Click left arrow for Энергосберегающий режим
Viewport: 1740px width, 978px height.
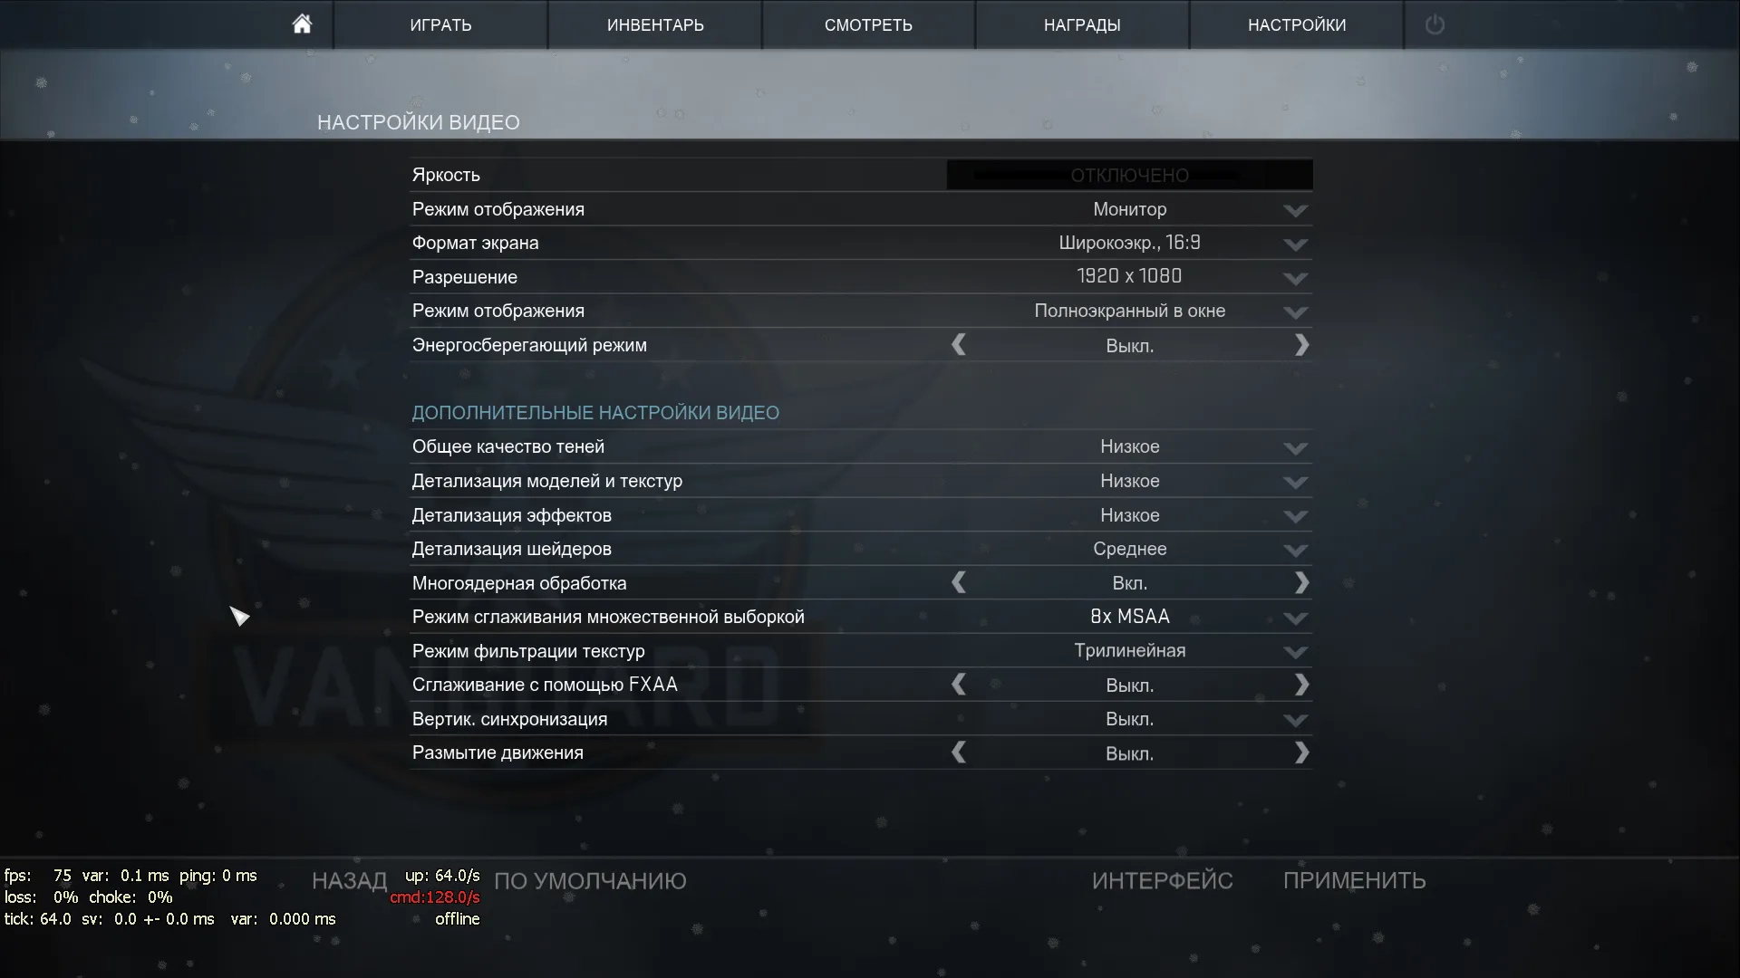click(959, 345)
